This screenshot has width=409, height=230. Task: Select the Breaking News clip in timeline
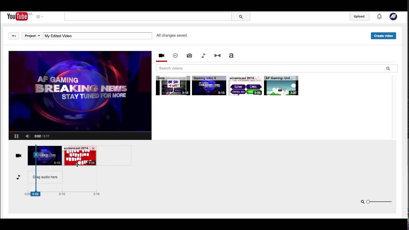point(45,156)
